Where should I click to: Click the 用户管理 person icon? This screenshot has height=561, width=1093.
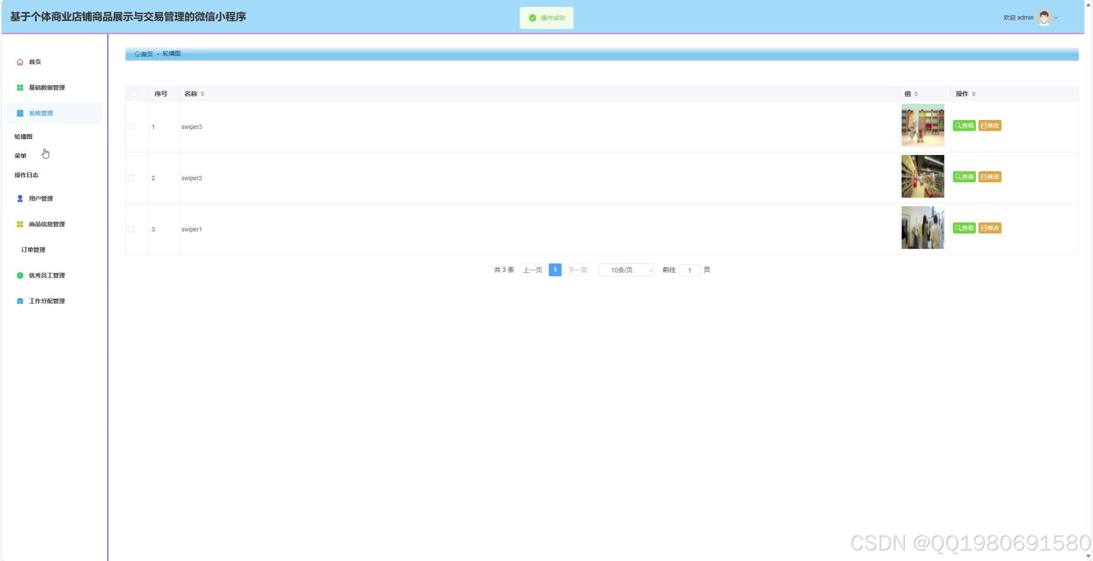tap(20, 199)
